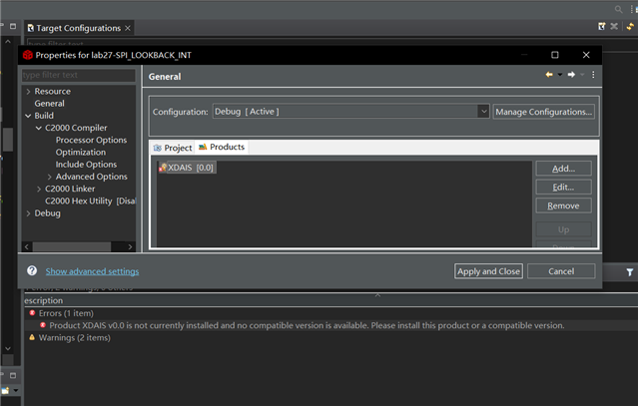This screenshot has width=638, height=406.
Task: Click the back arrow in General header
Action: click(549, 75)
